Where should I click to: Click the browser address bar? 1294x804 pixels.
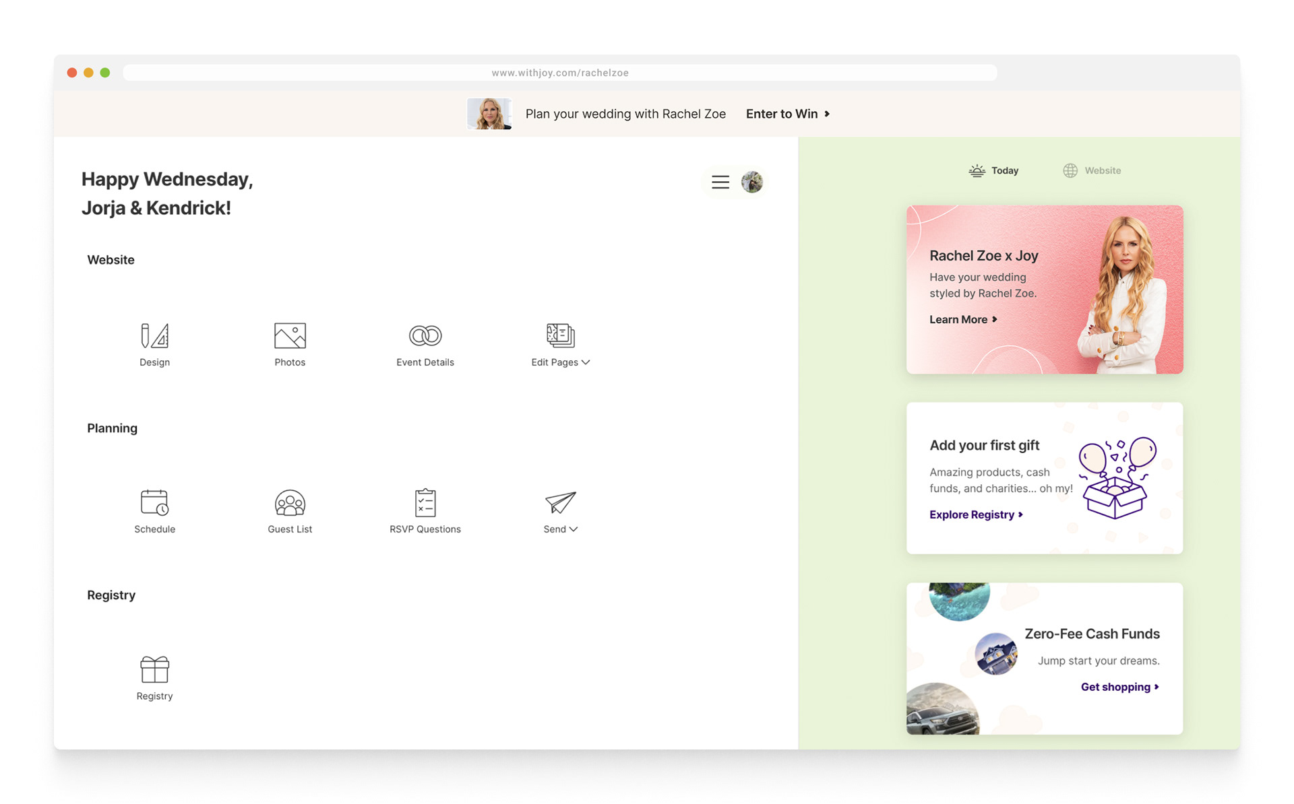click(x=559, y=73)
